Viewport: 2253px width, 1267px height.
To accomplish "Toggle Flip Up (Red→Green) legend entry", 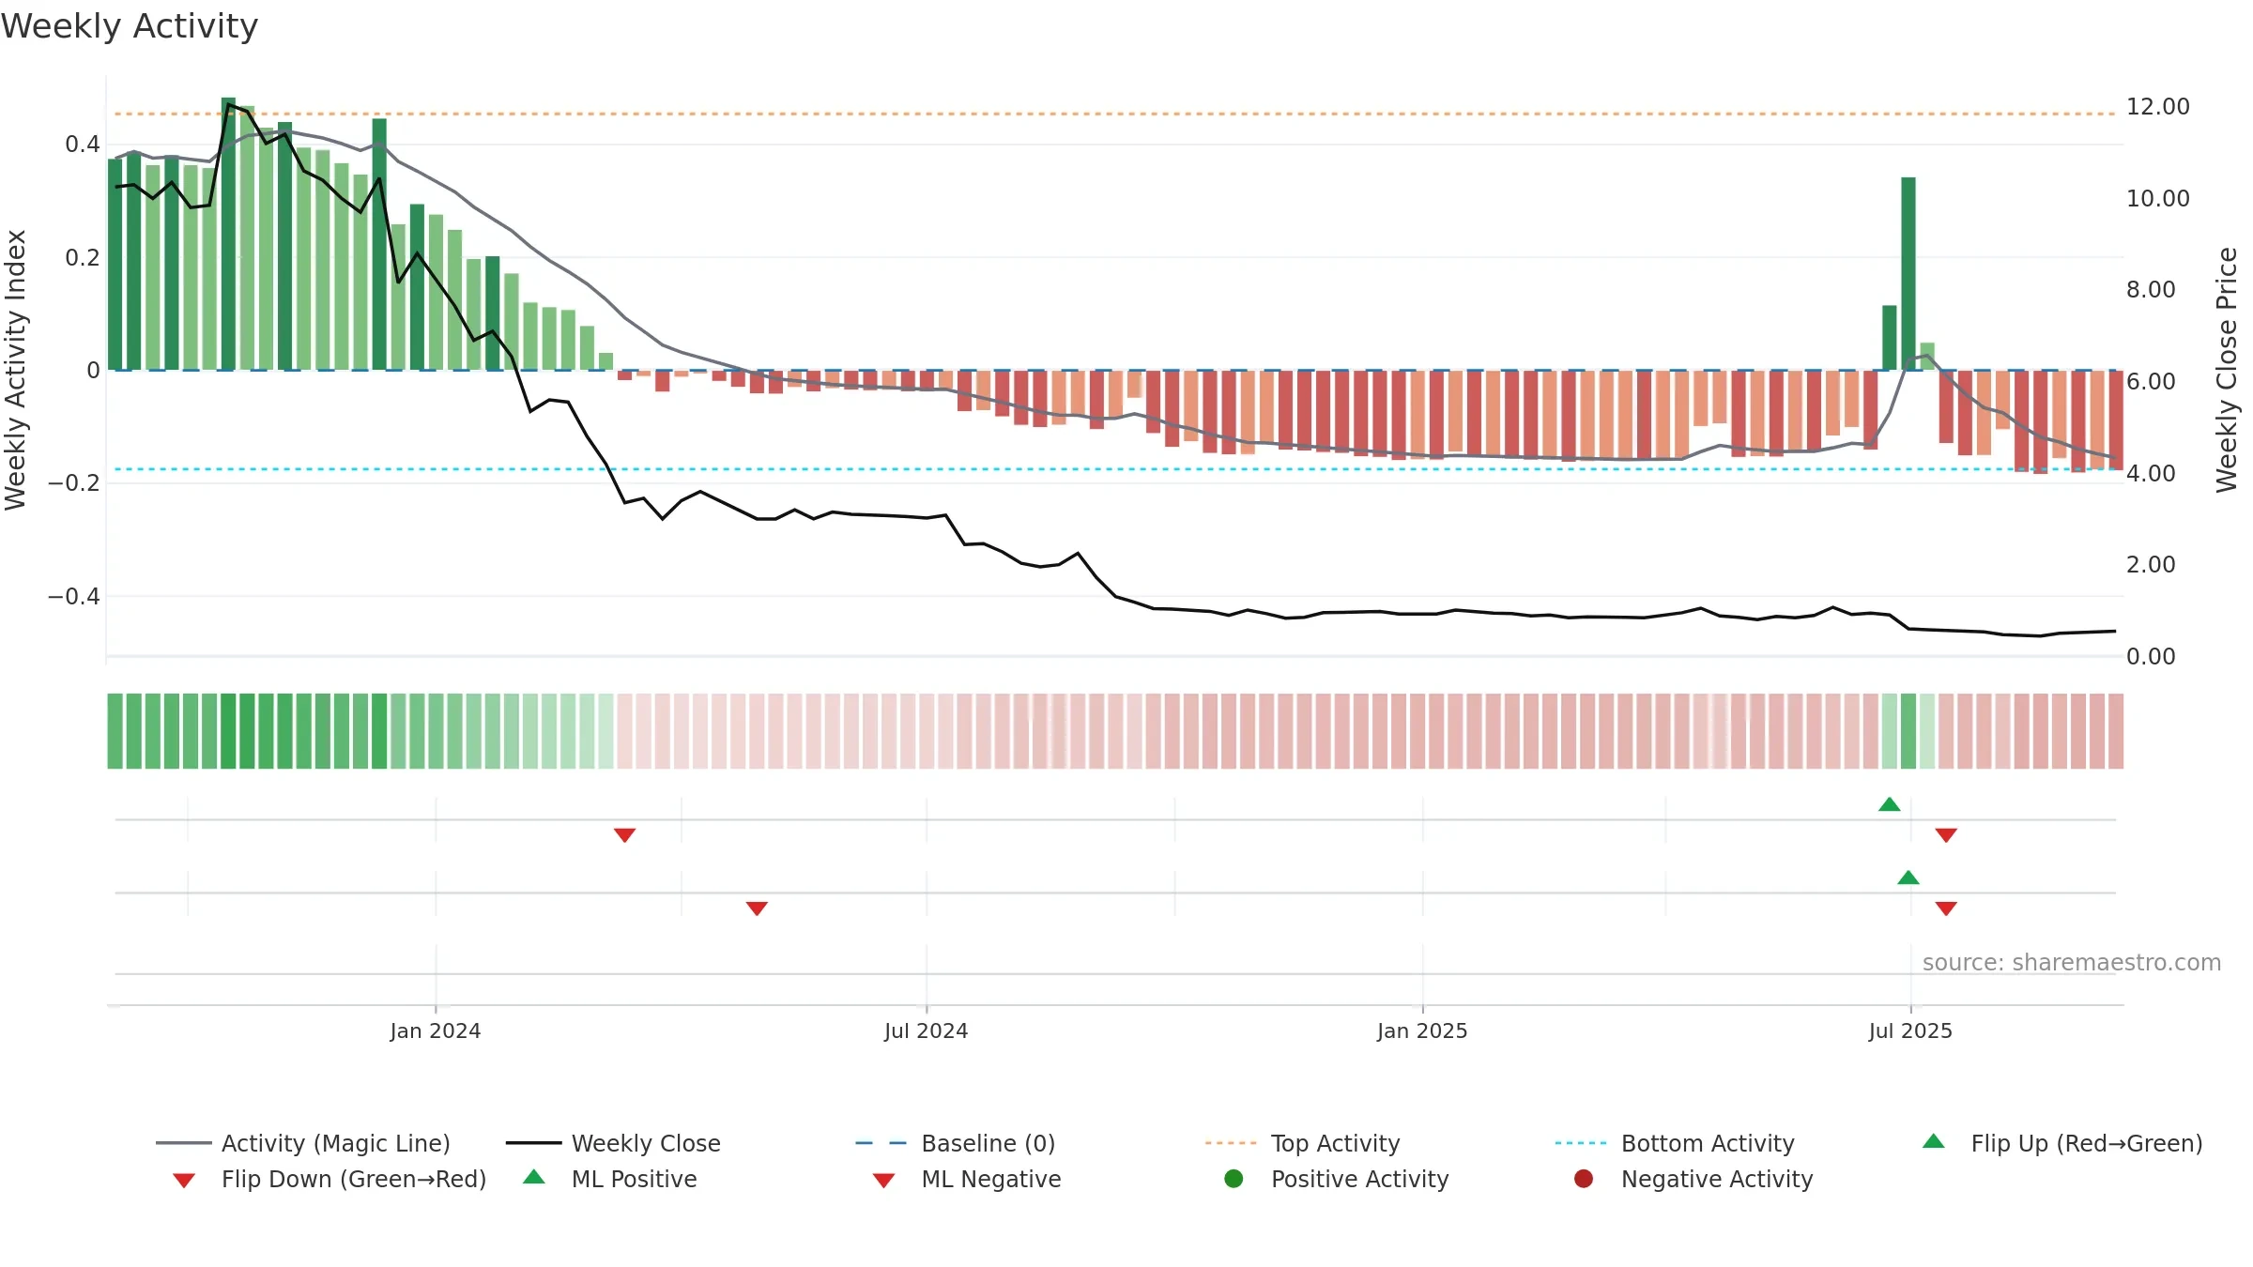I will tap(2061, 1143).
